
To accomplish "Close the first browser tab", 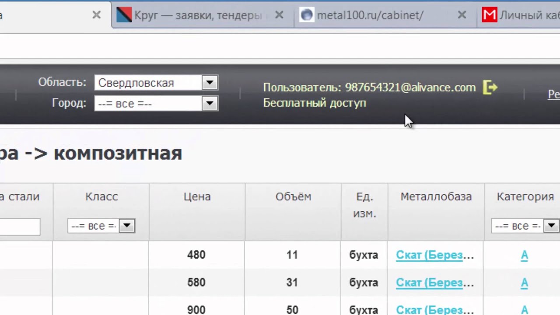I will (97, 15).
